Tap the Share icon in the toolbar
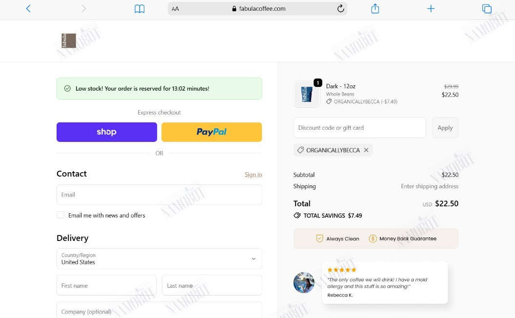The image size is (515, 318). [x=375, y=9]
